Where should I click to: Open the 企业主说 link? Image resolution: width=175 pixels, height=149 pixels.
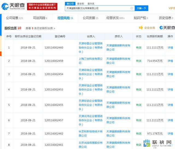point(150,28)
